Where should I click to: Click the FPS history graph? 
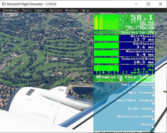[106, 22]
